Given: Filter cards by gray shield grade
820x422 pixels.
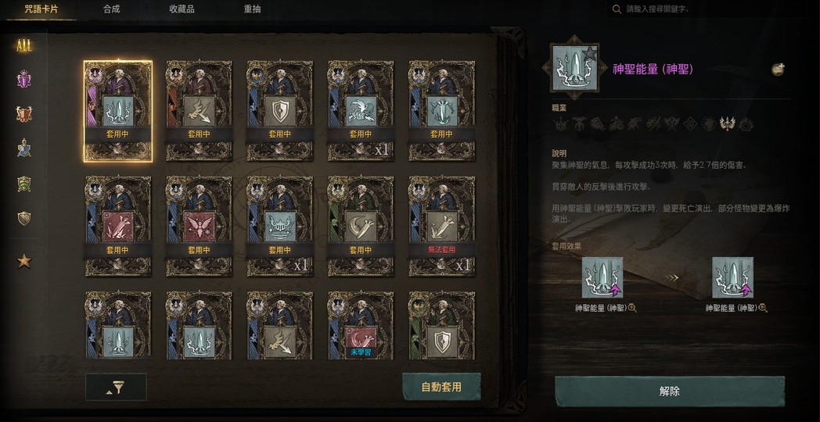Looking at the screenshot, I should coord(24,218).
